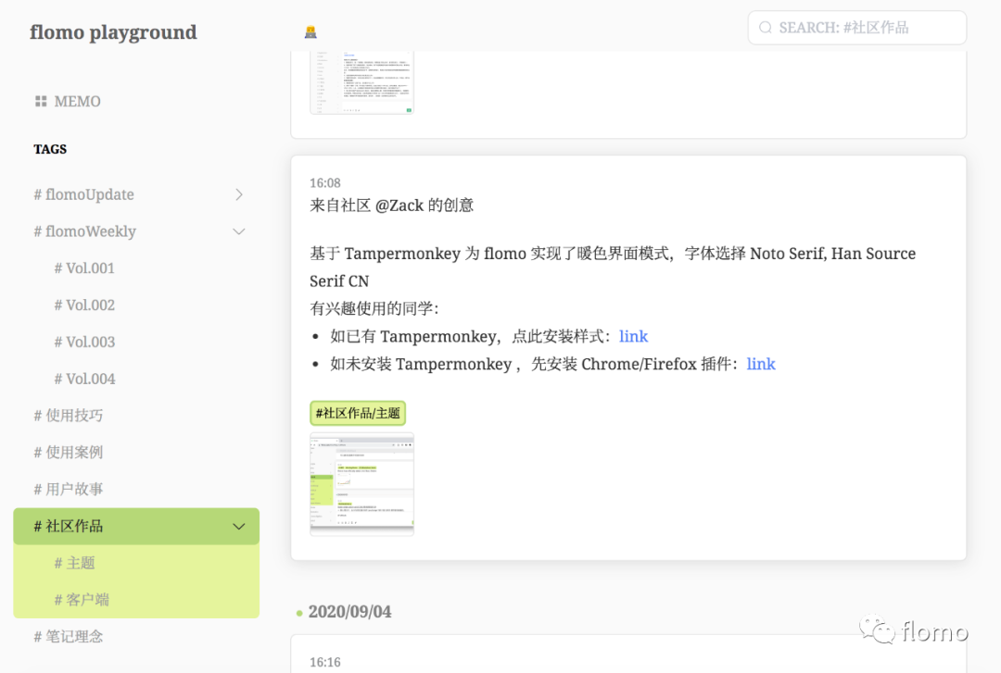Select the flomoUpdate tag
The image size is (1001, 673).
click(x=83, y=194)
